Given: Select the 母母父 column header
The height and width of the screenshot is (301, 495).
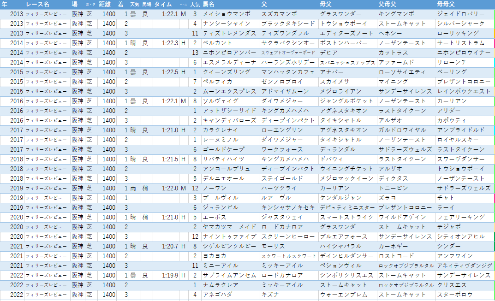Looking at the screenshot, I should point(446,5).
